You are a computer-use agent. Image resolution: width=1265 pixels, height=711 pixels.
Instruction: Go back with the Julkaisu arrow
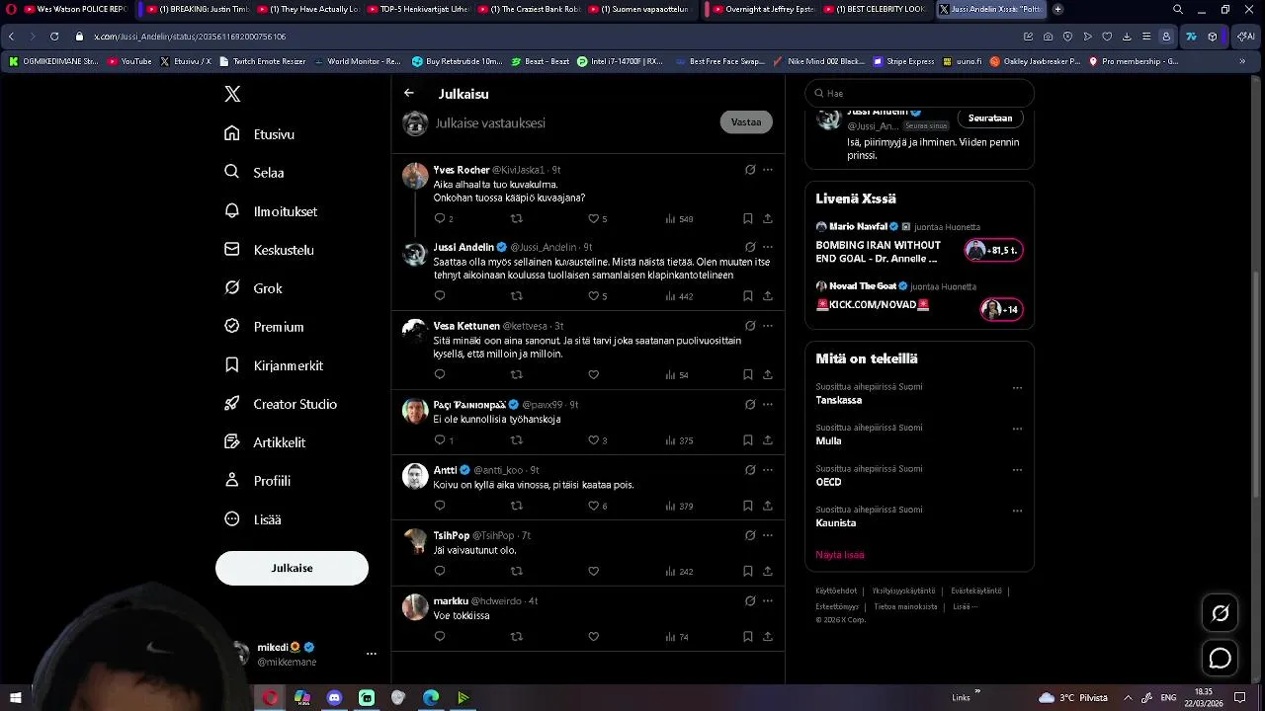(x=409, y=93)
